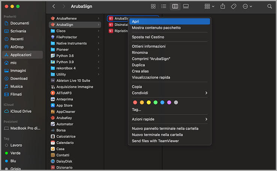Select Ableton Live 10 Suite app
The image size is (277, 171).
click(75, 81)
